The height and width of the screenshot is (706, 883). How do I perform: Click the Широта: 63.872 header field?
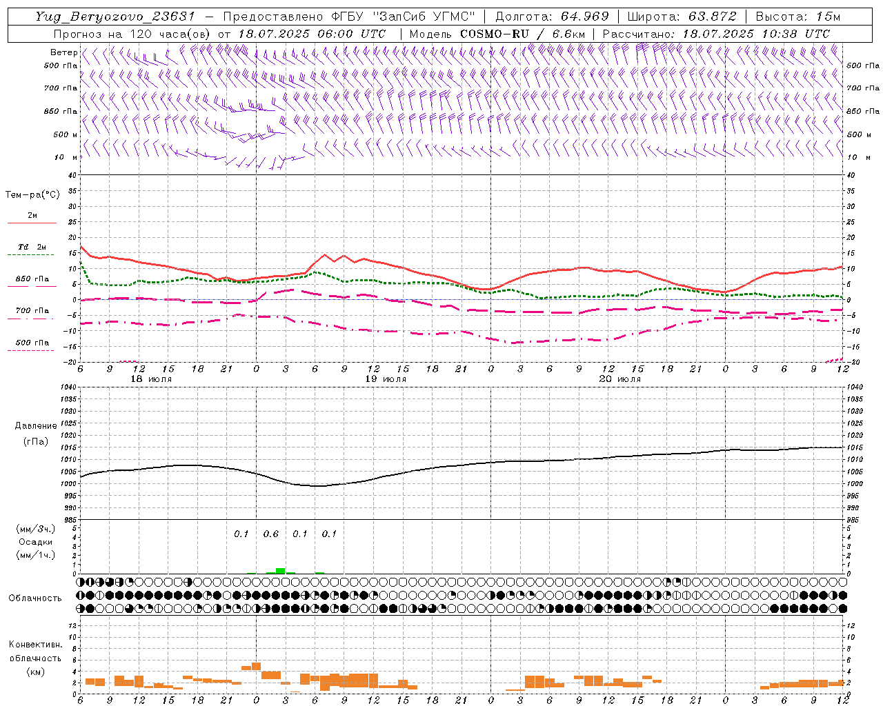pyautogui.click(x=682, y=17)
